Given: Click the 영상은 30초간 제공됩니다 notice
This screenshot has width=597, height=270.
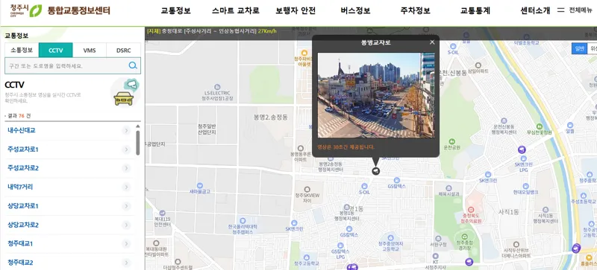Looking at the screenshot, I should (346, 147).
